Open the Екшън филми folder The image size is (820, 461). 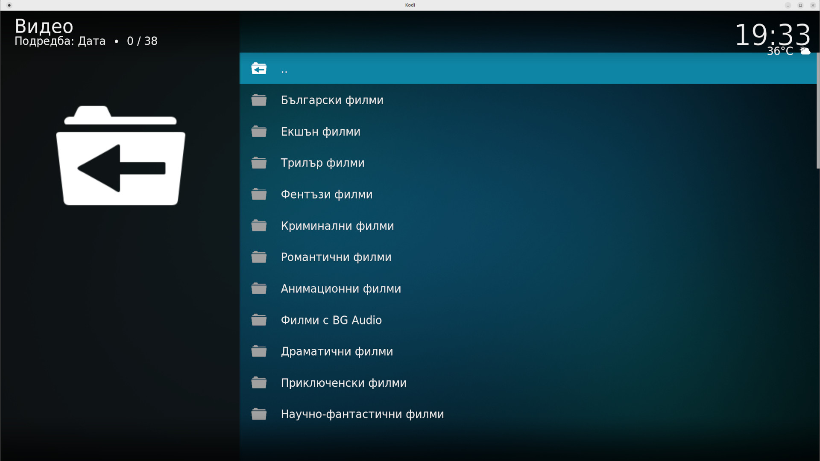coord(528,131)
